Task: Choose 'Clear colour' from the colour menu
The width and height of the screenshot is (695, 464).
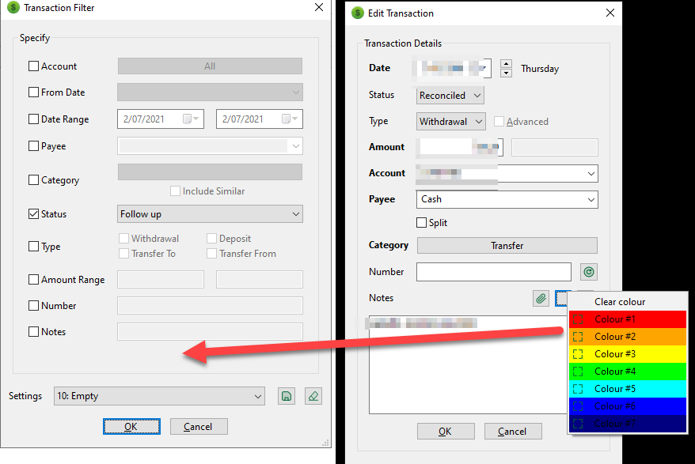Action: coord(628,302)
